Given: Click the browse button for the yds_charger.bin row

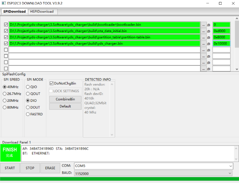Looking at the screenshot, I should point(204,43).
